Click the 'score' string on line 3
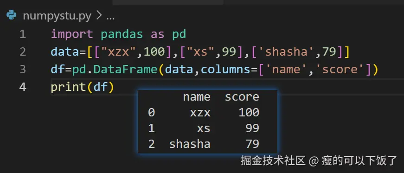Viewport: 404px width, 173px height. coord(340,70)
